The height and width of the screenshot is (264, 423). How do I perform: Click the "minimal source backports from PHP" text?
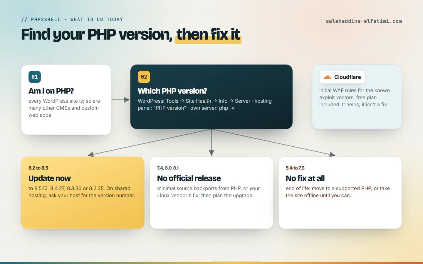coord(209,192)
